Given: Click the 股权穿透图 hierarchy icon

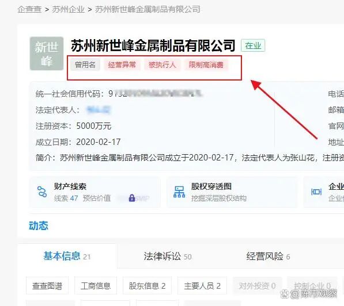Looking at the screenshot, I should point(179,192).
